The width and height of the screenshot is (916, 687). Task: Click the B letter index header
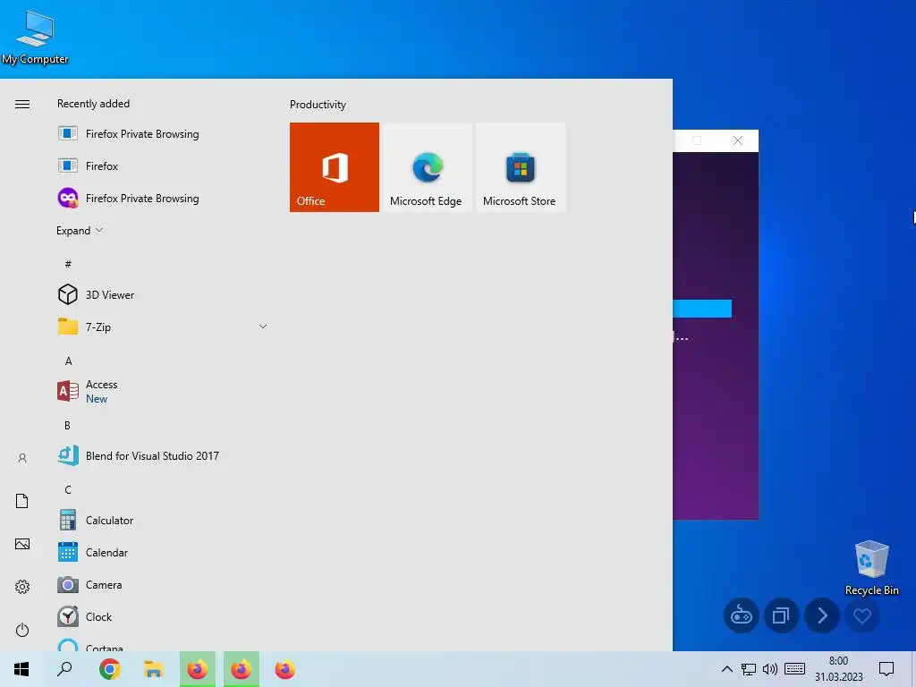tap(68, 425)
